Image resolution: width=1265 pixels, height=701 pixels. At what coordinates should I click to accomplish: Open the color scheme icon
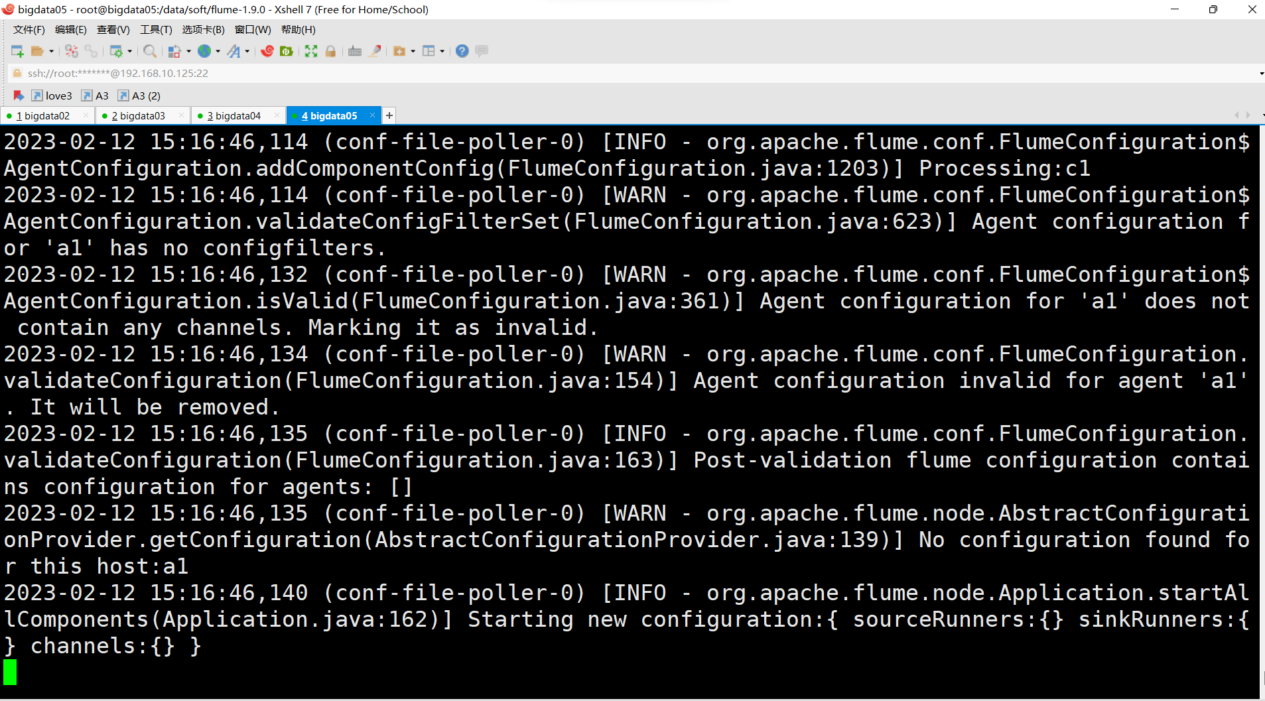pyautogui.click(x=174, y=51)
